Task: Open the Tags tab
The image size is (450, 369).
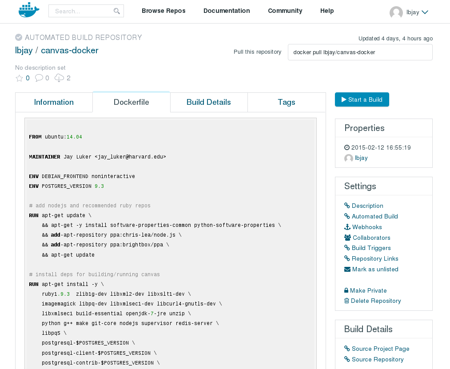Action: coord(287,102)
